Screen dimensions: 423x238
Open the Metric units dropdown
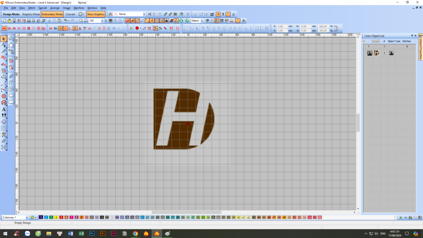click(x=202, y=21)
